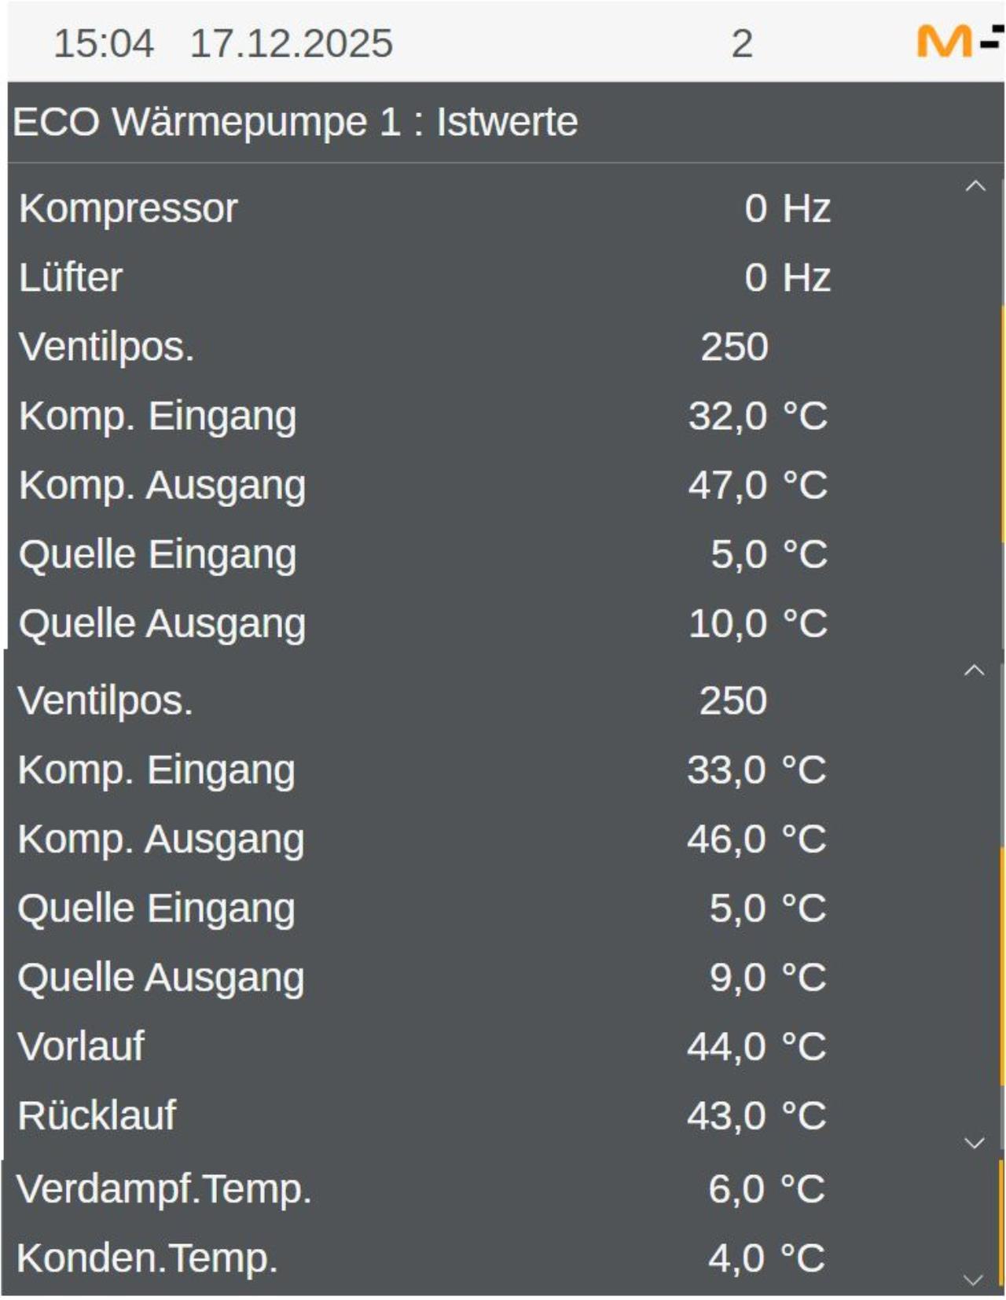1006x1300 pixels.
Task: Click the up chevron of the top list
Action: pos(977,185)
